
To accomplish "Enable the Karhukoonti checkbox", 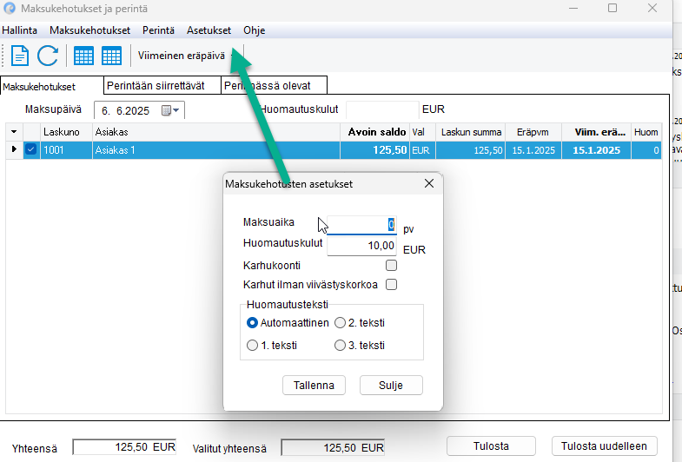I will (391, 265).
